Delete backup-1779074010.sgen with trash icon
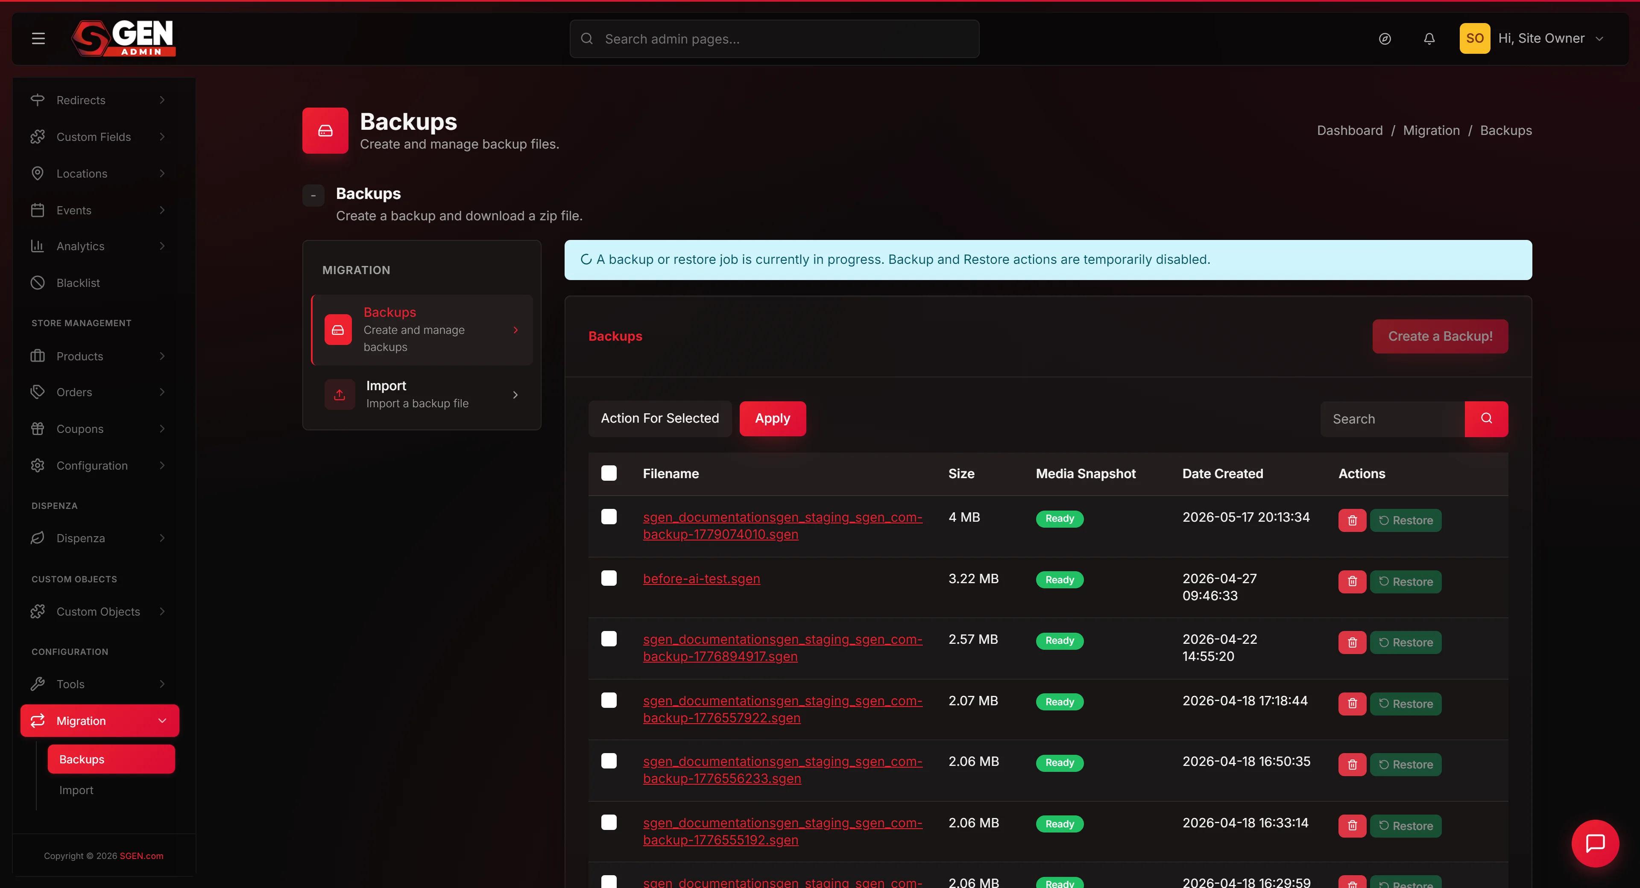The image size is (1640, 888). (x=1352, y=520)
